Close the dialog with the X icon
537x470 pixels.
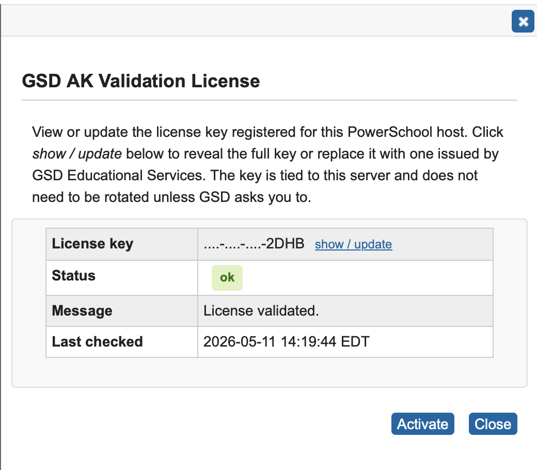pyautogui.click(x=523, y=21)
